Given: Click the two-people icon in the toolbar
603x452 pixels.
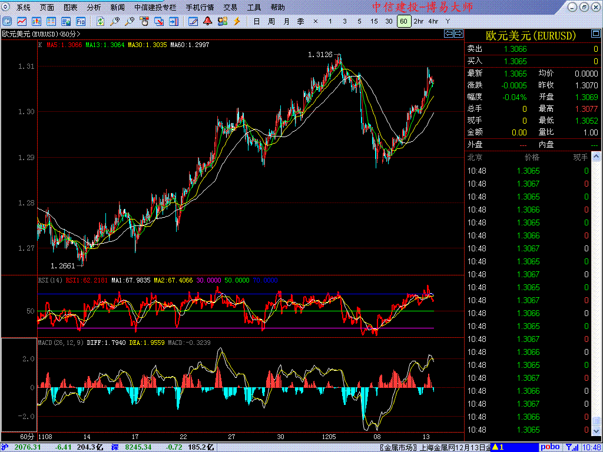Looking at the screenshot, I should 222,21.
